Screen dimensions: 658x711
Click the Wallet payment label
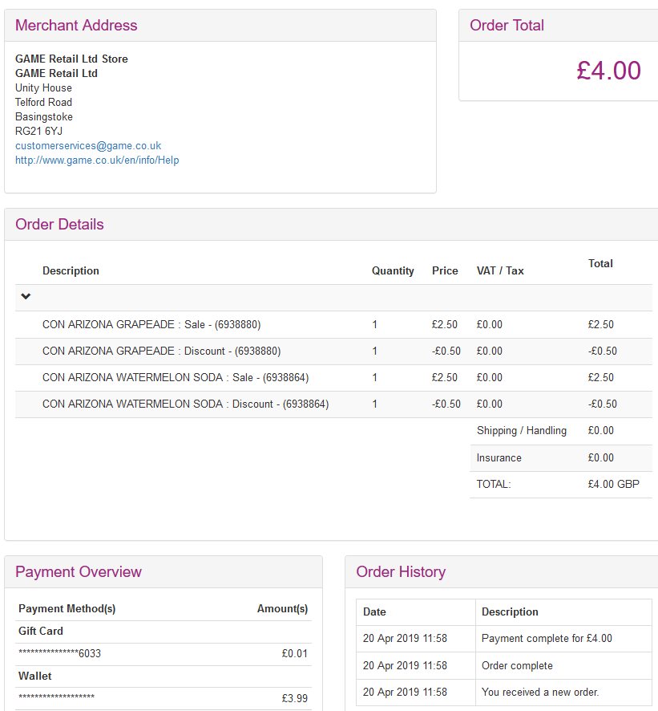(x=35, y=676)
